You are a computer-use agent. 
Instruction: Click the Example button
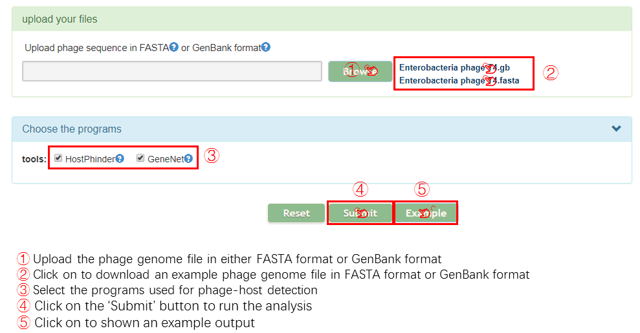click(425, 213)
